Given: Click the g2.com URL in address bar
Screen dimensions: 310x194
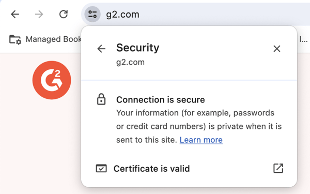Looking at the screenshot, I should pyautogui.click(x=122, y=14).
